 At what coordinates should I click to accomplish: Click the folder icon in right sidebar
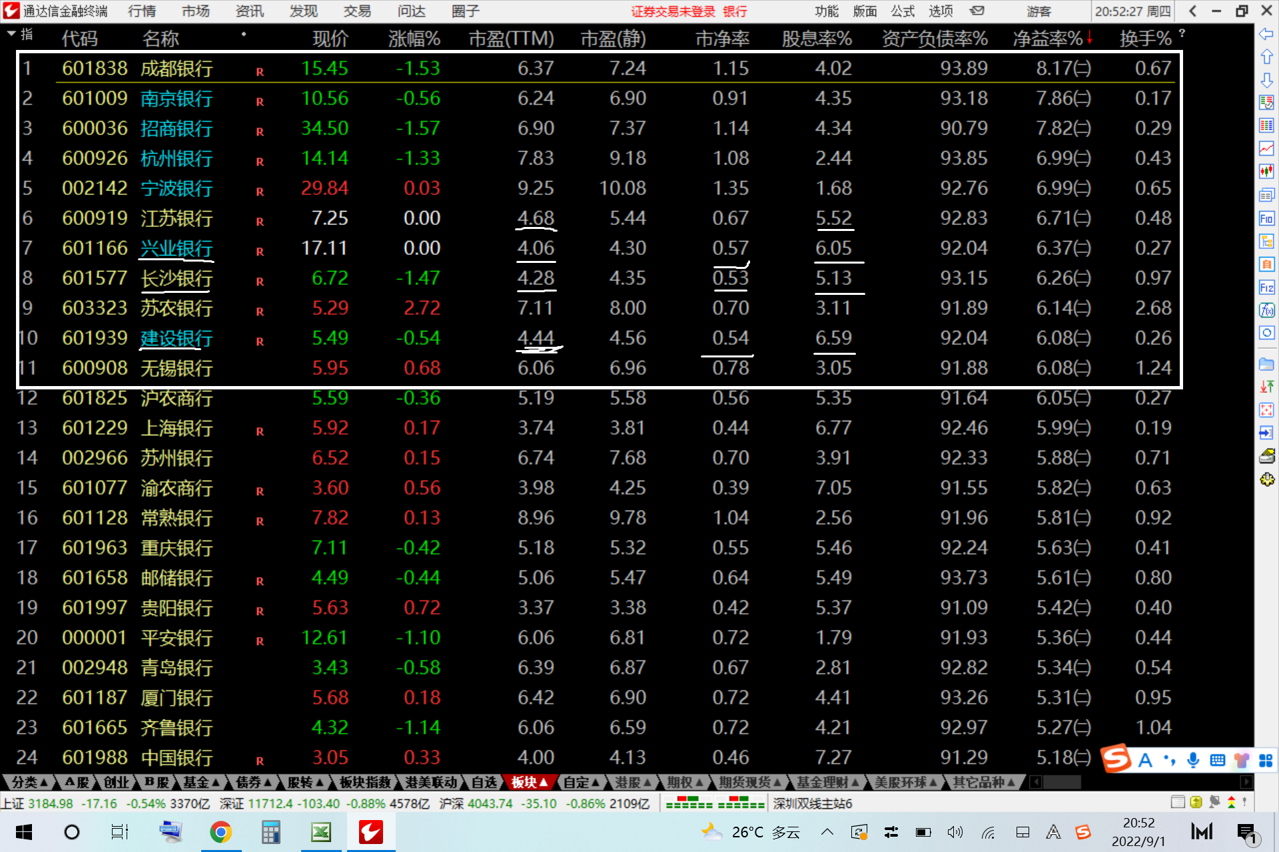pyautogui.click(x=1266, y=364)
